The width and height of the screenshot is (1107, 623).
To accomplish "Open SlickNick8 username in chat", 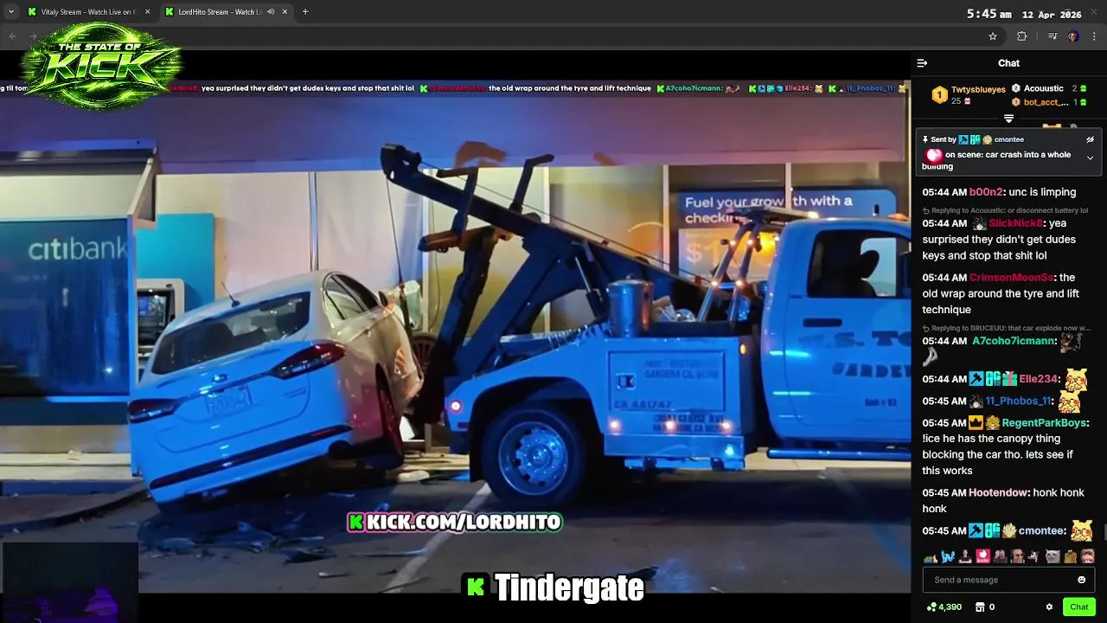I will pyautogui.click(x=1015, y=223).
